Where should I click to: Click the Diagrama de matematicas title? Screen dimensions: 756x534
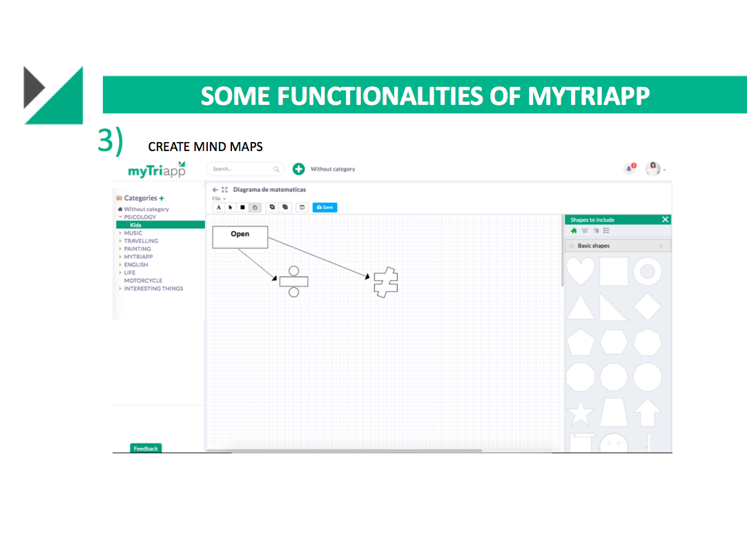coord(269,190)
